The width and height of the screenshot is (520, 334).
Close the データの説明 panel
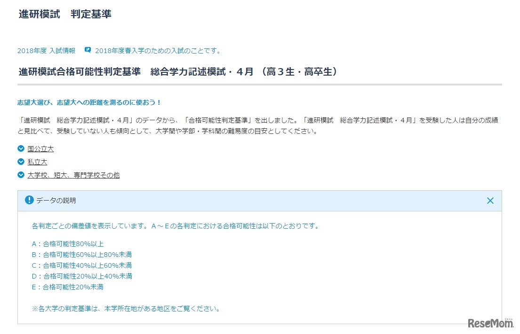point(490,201)
